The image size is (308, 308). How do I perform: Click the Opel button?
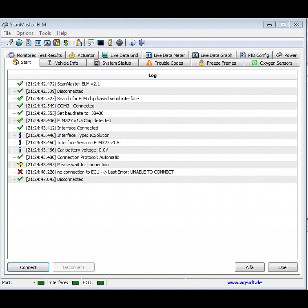tap(283, 267)
